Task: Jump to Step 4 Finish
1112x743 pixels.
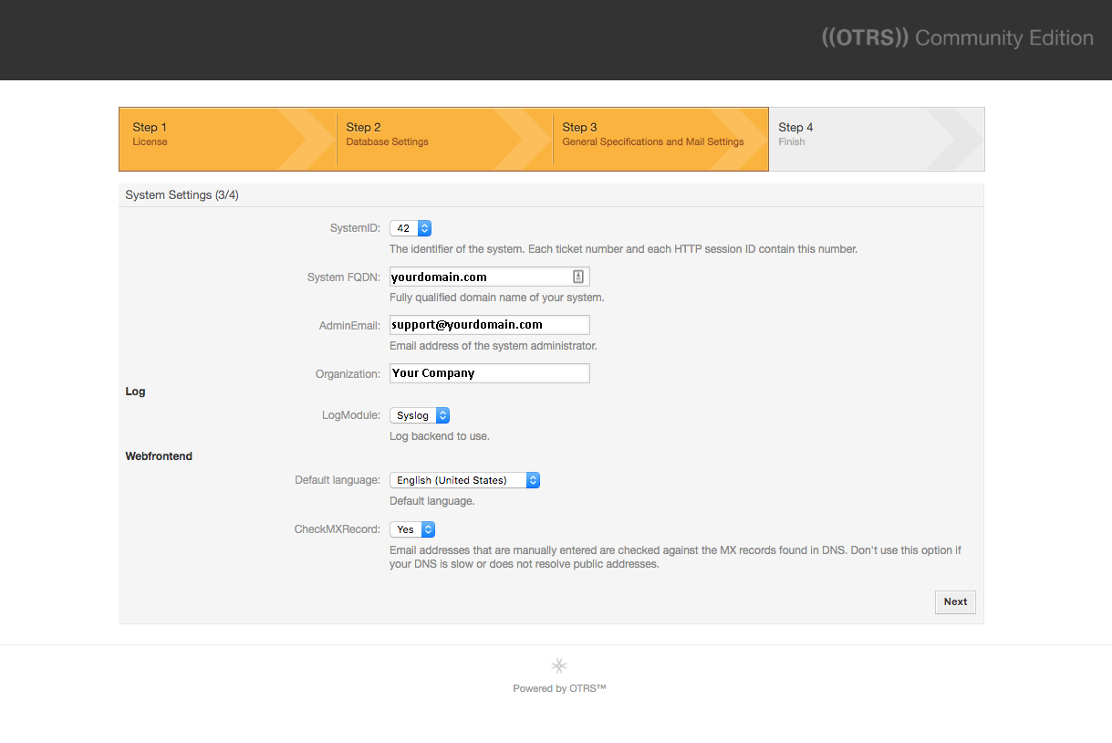Action: click(x=877, y=139)
